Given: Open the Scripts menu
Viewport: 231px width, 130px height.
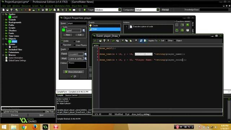Looking at the screenshot, I should pos(35,6).
